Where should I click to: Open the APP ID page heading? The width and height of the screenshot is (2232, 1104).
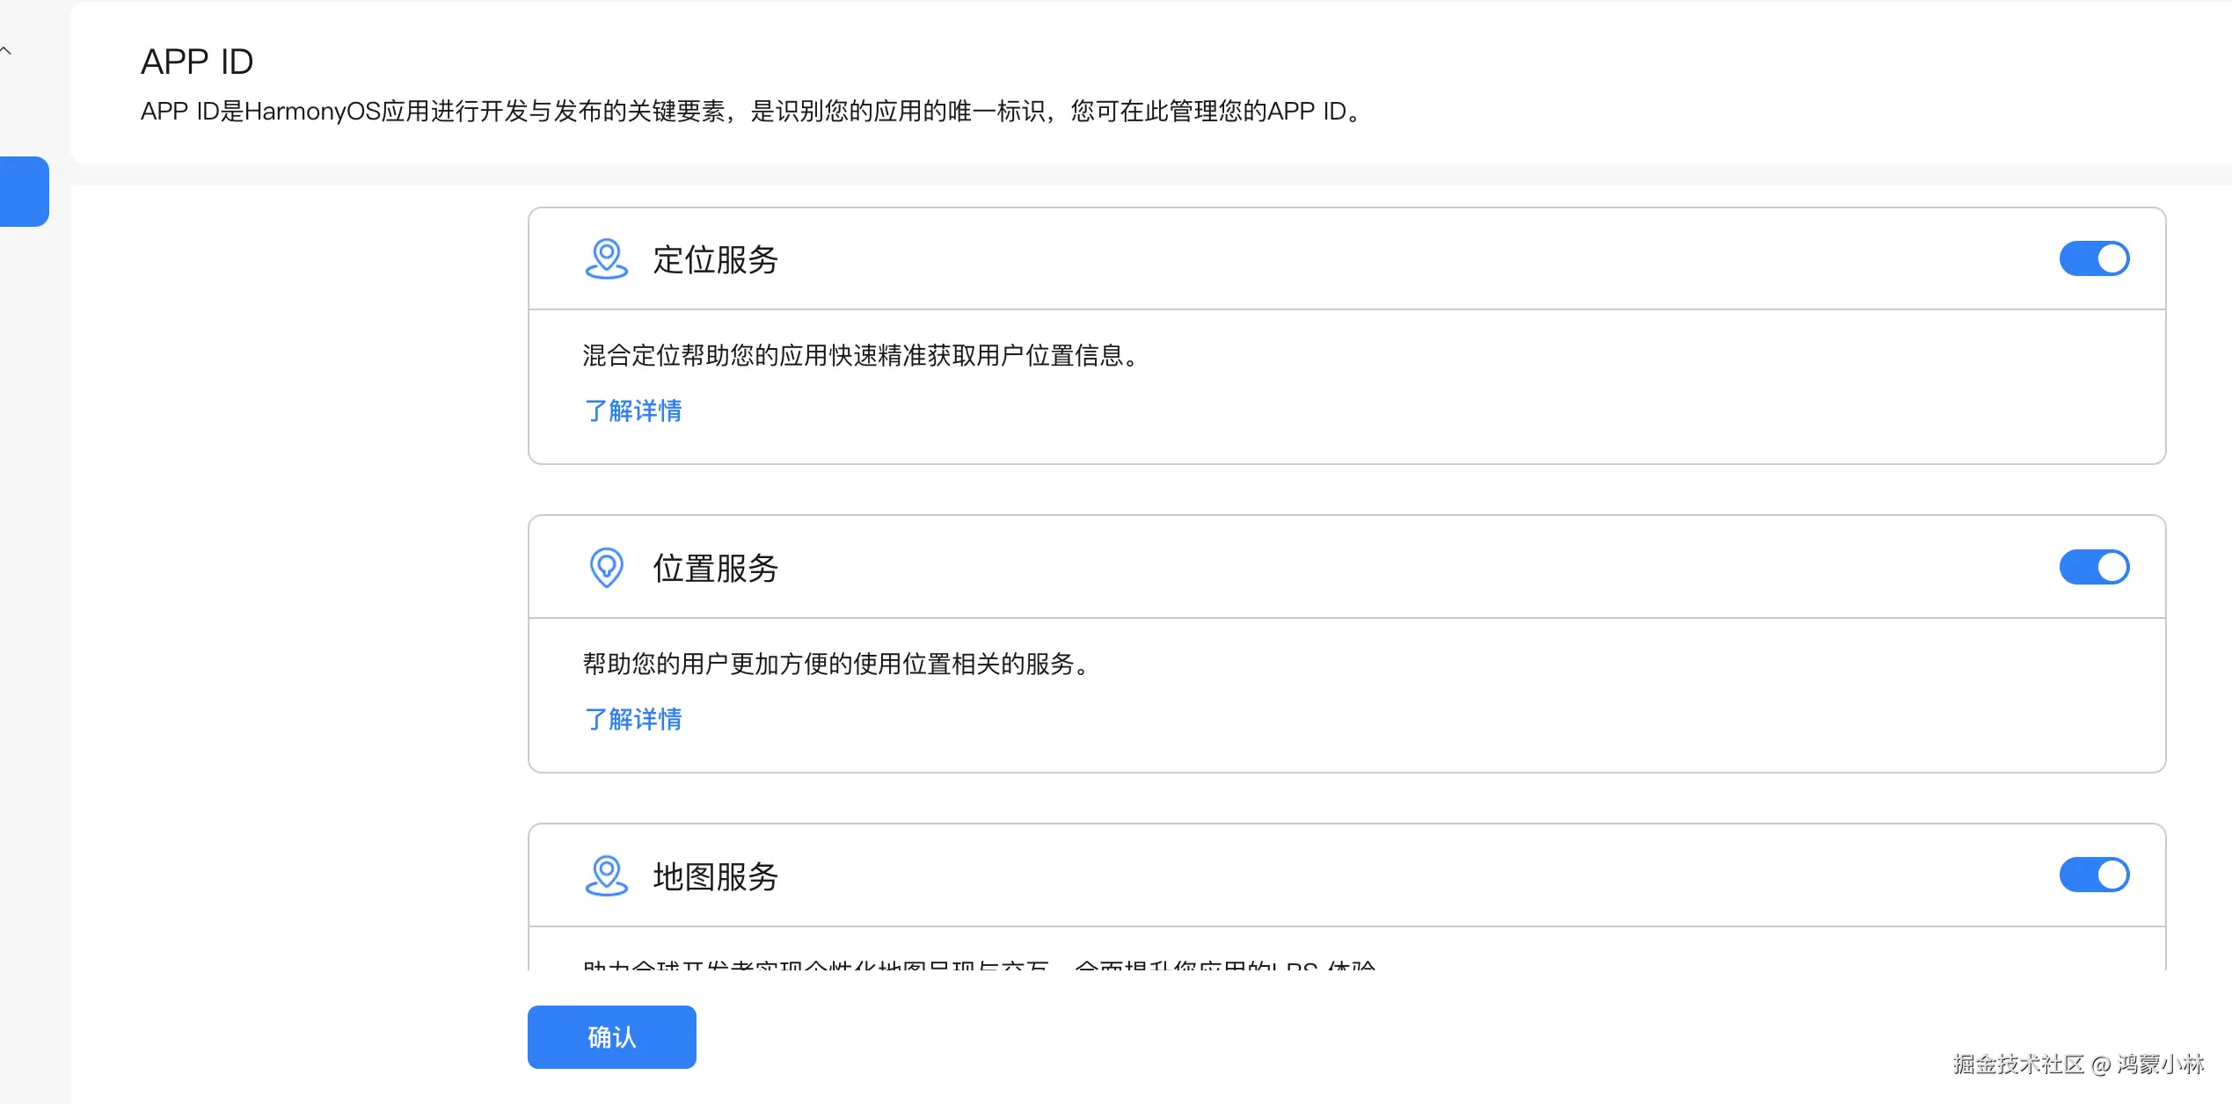(x=197, y=61)
